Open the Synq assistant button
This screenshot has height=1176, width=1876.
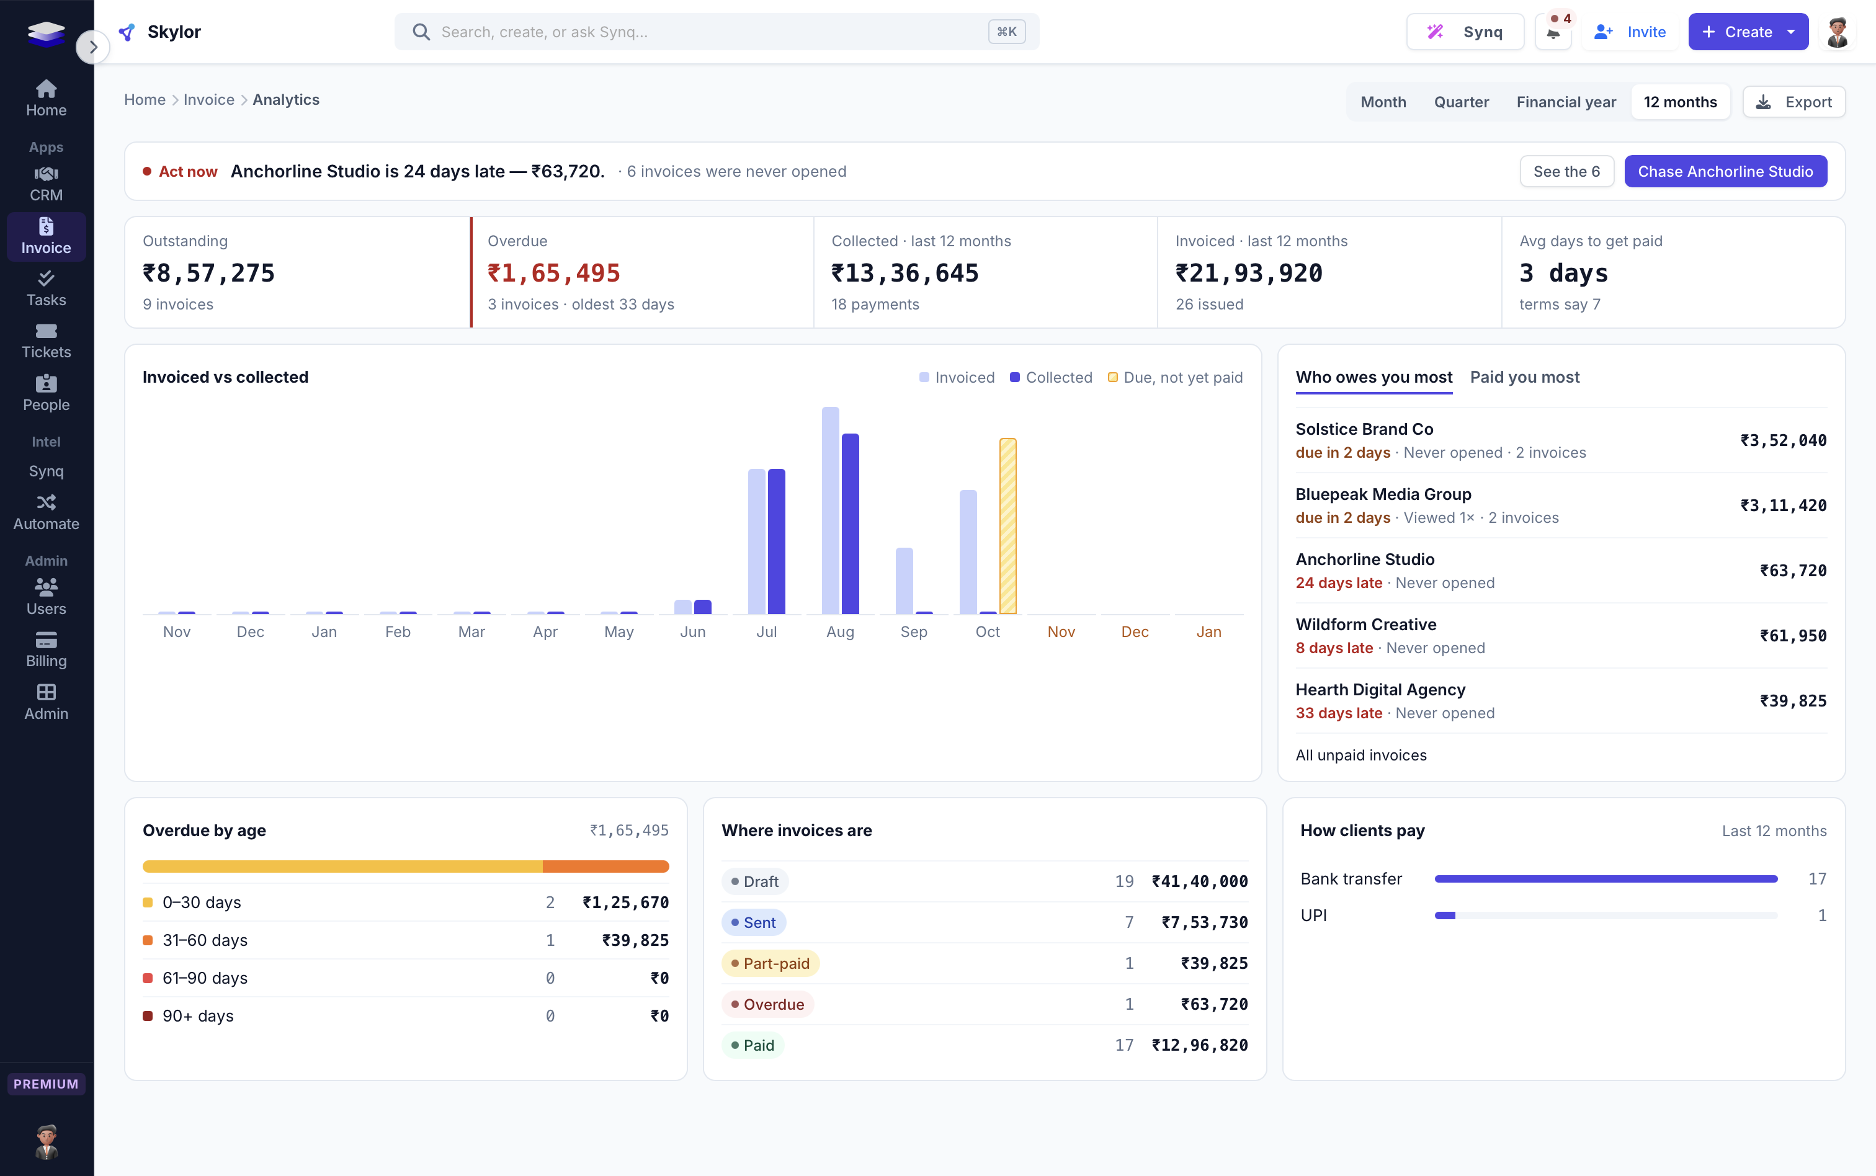click(1465, 32)
